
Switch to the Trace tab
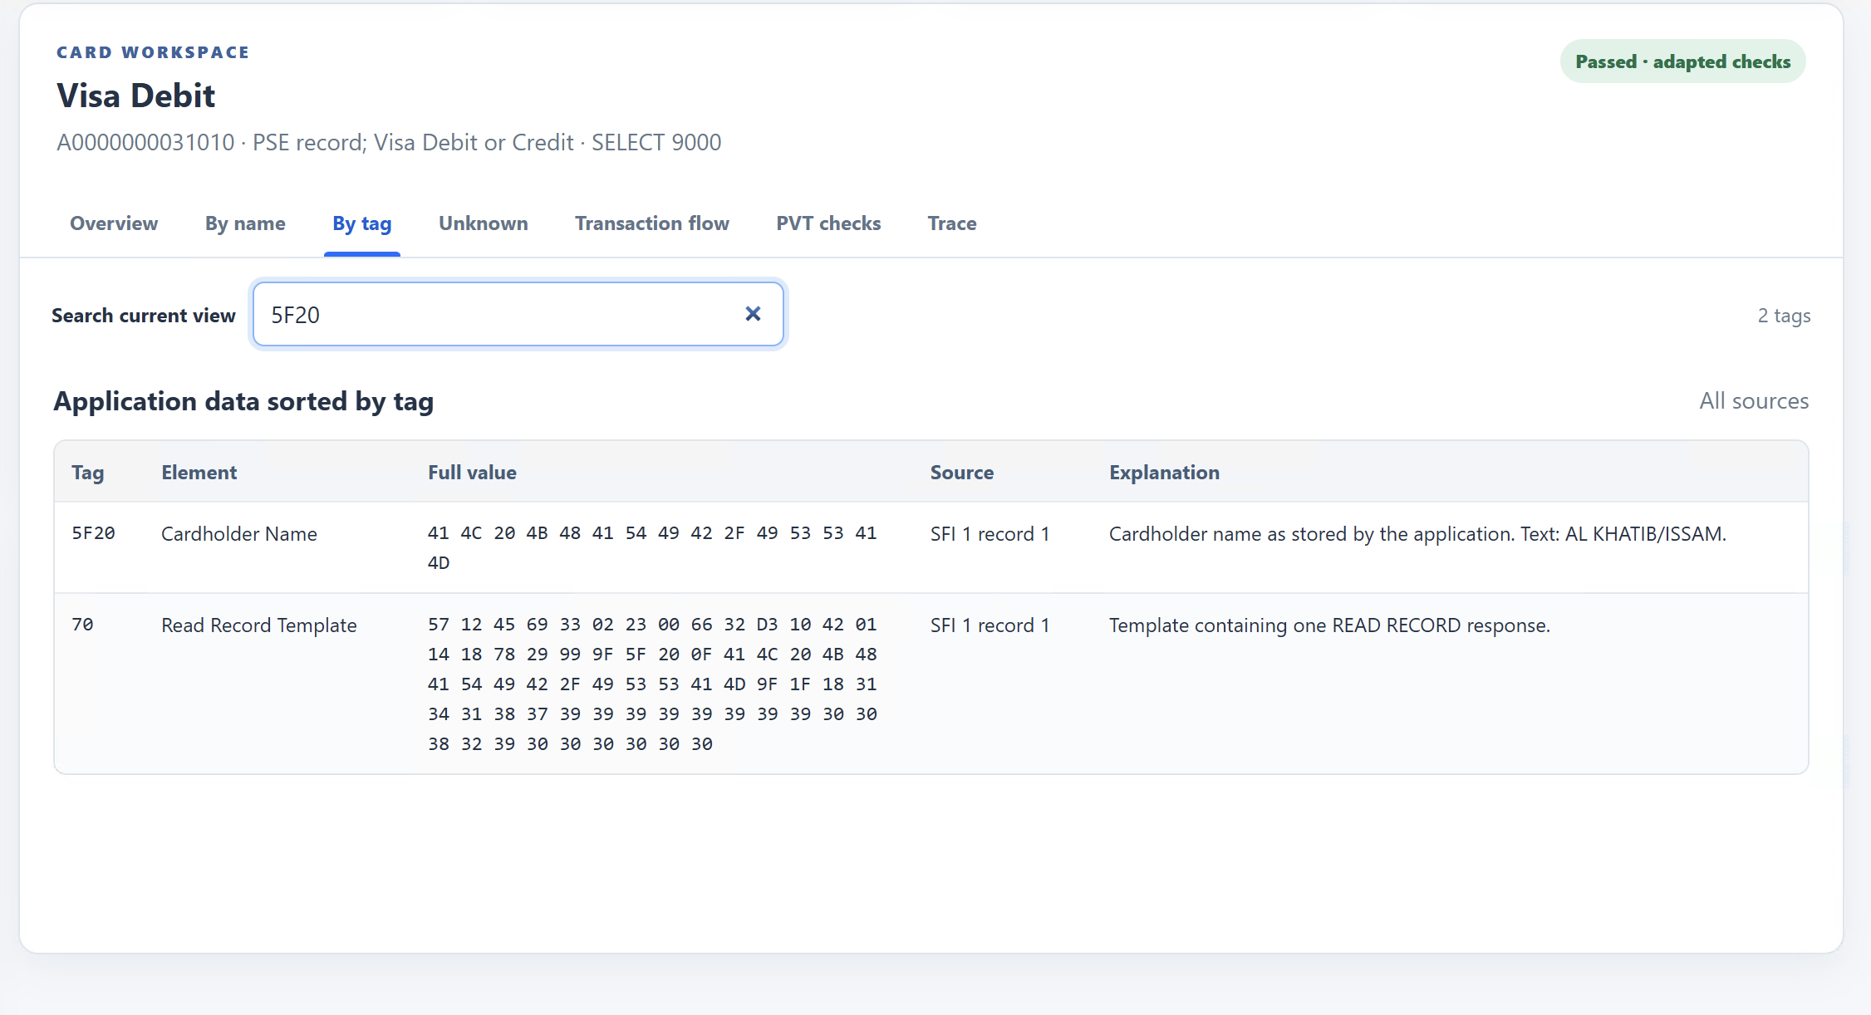tap(952, 223)
